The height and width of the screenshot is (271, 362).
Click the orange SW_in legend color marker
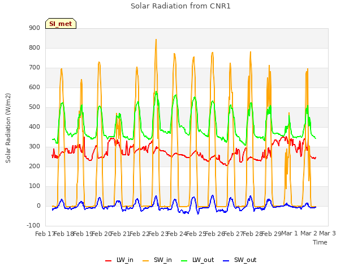(x=146, y=261)
